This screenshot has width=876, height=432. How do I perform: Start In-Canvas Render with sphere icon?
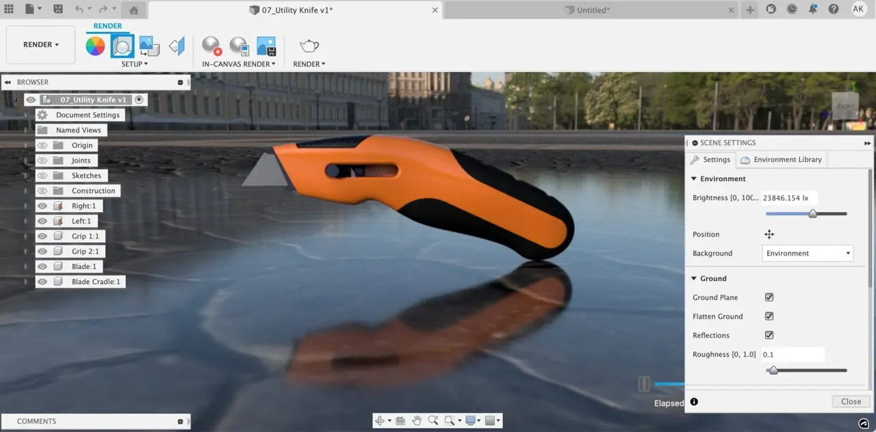coord(211,46)
